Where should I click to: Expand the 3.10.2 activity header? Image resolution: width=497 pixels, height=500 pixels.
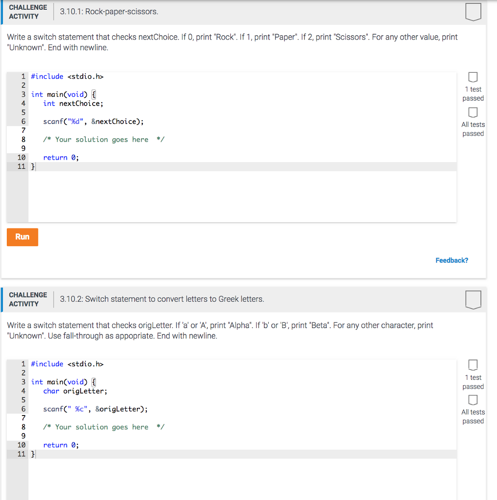click(x=244, y=299)
